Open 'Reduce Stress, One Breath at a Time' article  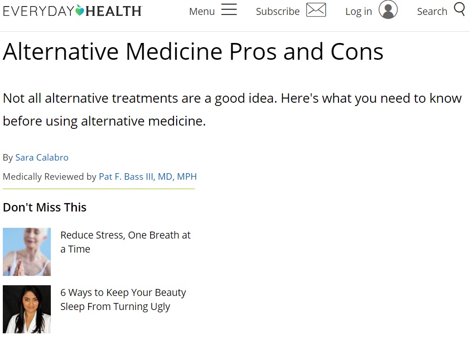coord(125,242)
